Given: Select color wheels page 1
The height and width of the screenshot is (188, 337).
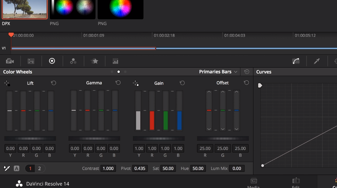Looking at the screenshot, I should [30, 169].
